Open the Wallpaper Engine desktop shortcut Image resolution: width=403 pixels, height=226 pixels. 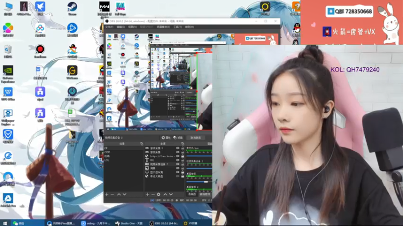pos(8,117)
